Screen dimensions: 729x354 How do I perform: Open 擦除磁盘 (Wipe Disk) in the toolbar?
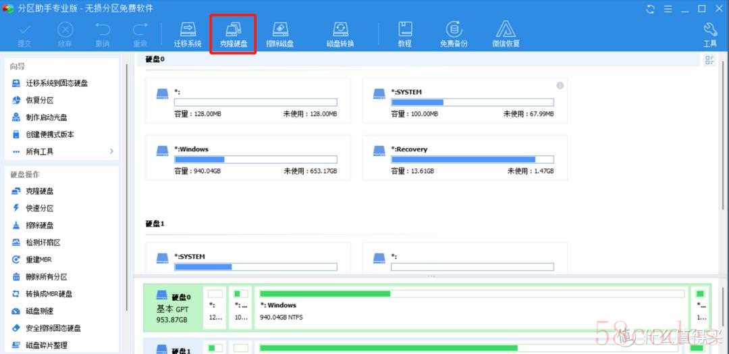(280, 35)
